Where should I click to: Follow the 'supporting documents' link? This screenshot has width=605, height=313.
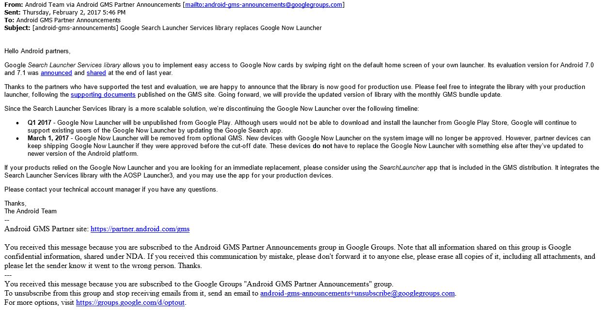click(x=103, y=95)
